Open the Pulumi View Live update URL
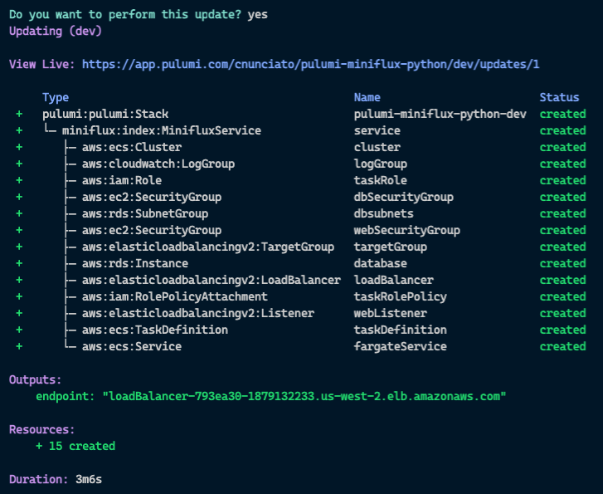Image resolution: width=603 pixels, height=494 pixels. (x=311, y=64)
